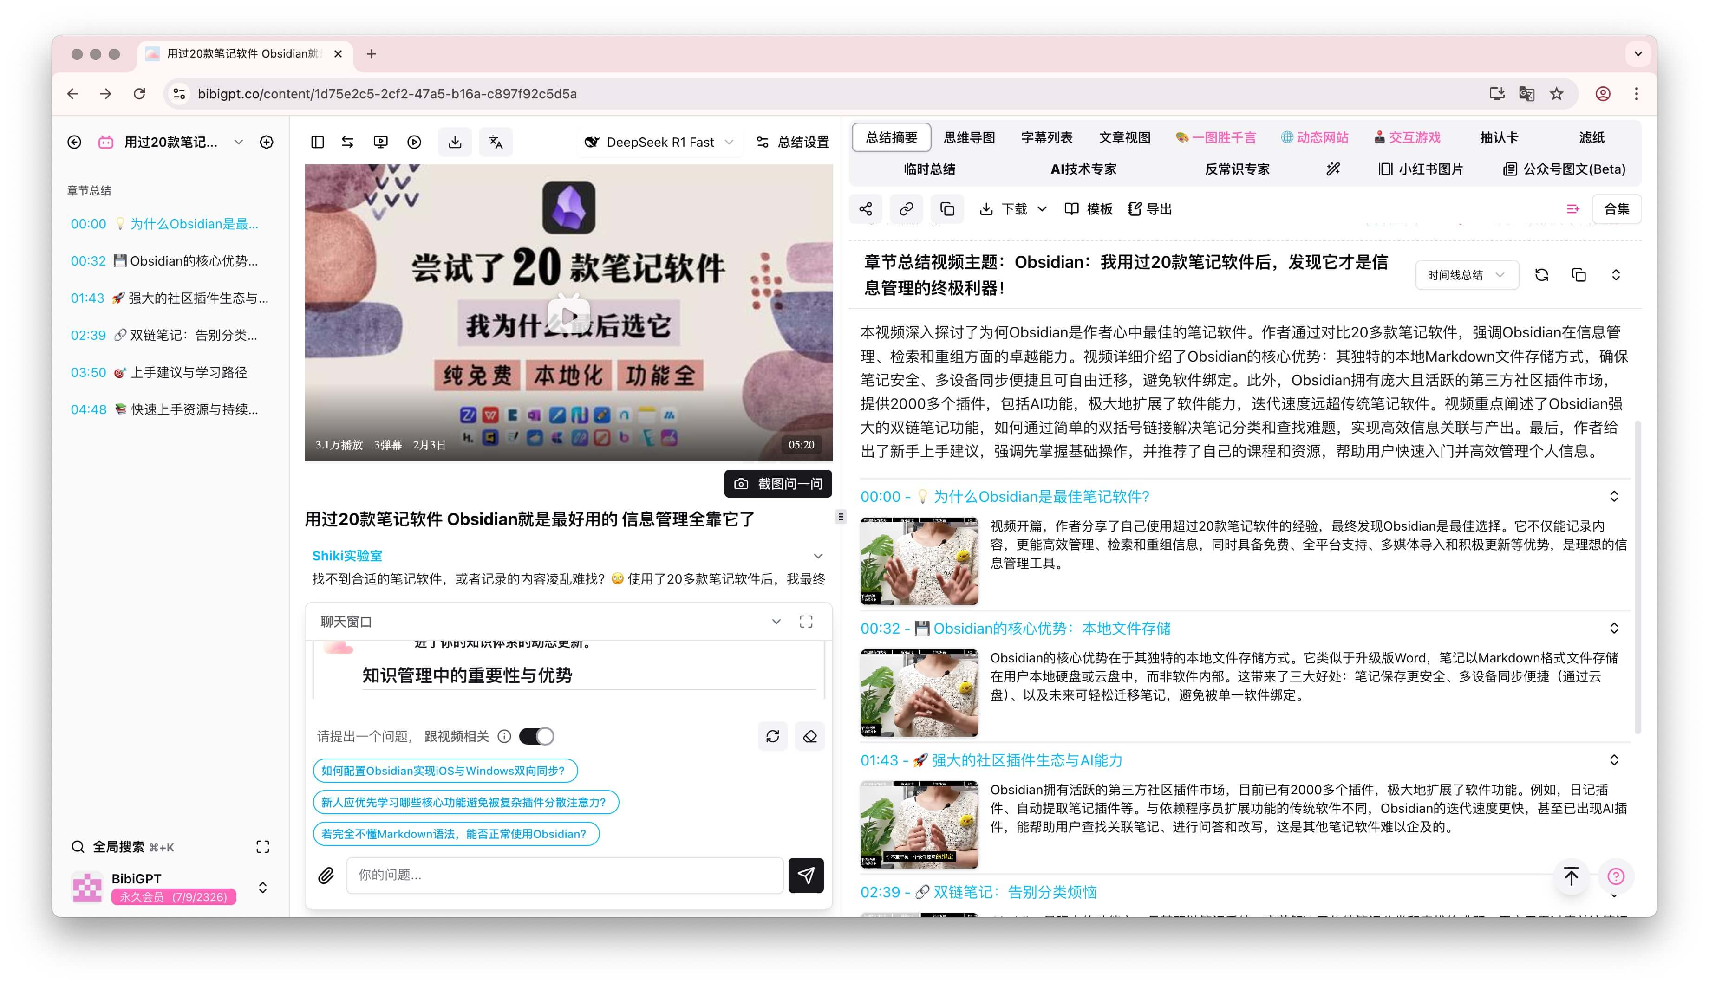
Task: Clear the chat using the eraser icon
Action: click(x=810, y=736)
